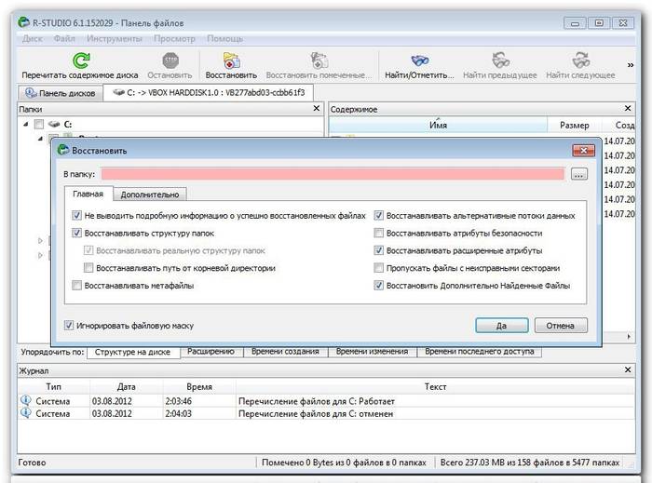The width and height of the screenshot is (652, 483).
Task: Enable Пропускать файлы с неисправными секторами
Action: click(x=379, y=268)
